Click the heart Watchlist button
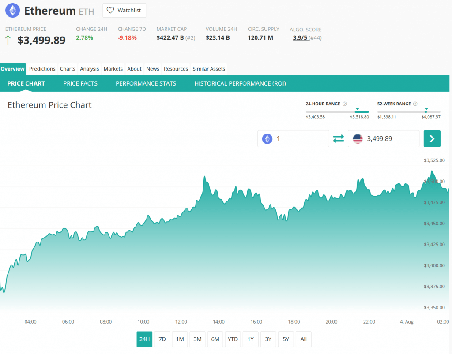Viewport: 452px width, 354px height. pos(124,11)
